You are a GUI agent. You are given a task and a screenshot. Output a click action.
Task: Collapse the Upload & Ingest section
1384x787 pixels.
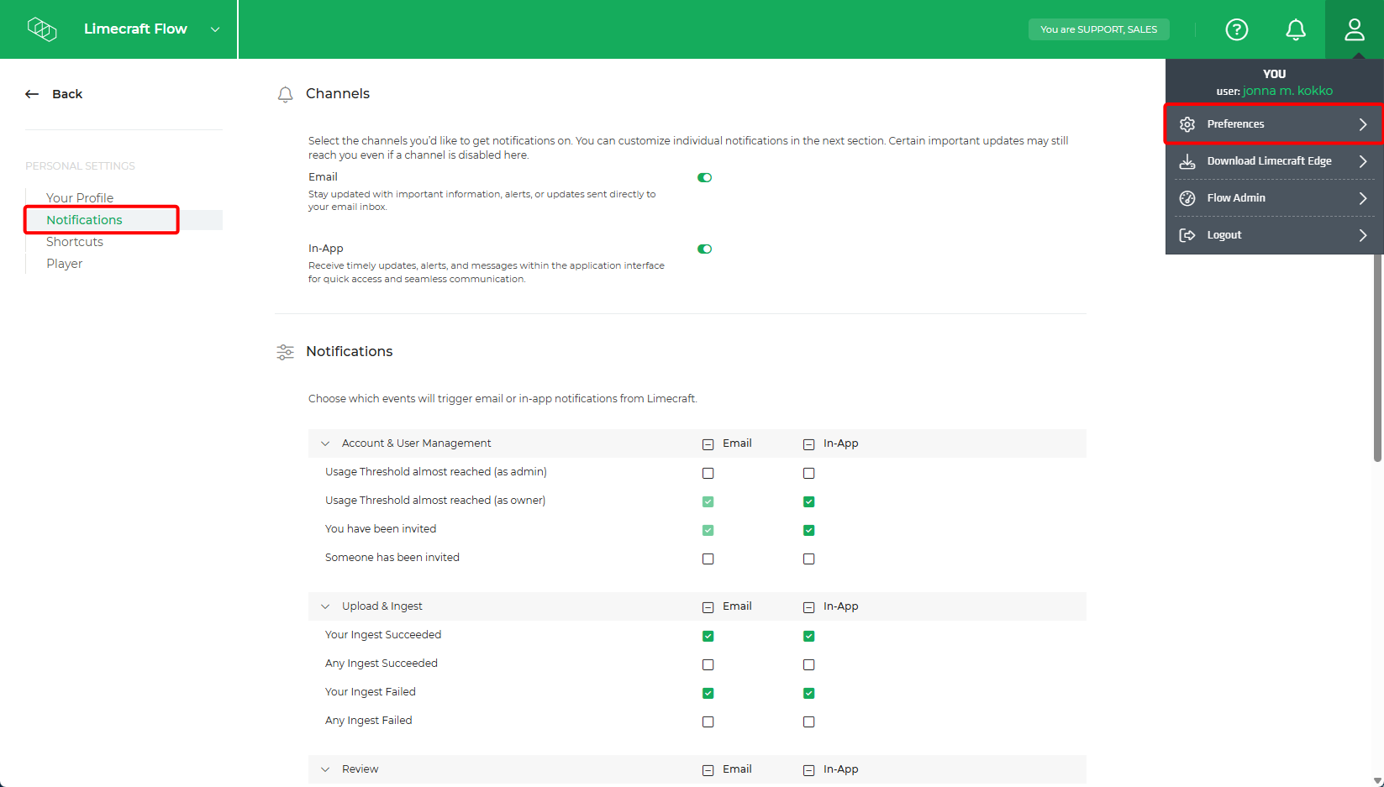325,606
